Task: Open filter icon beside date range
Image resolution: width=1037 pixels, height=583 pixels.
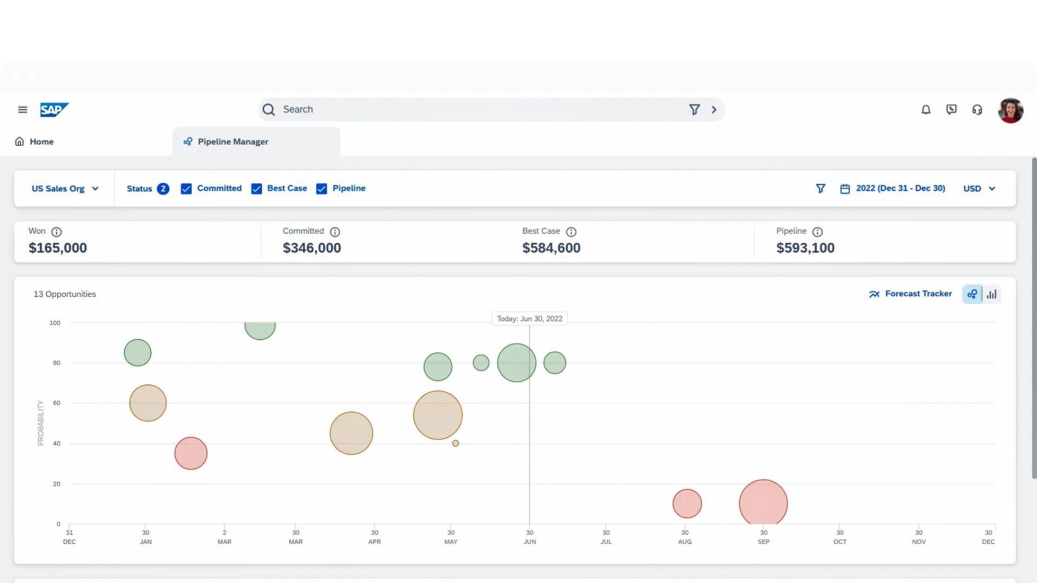Action: tap(820, 189)
